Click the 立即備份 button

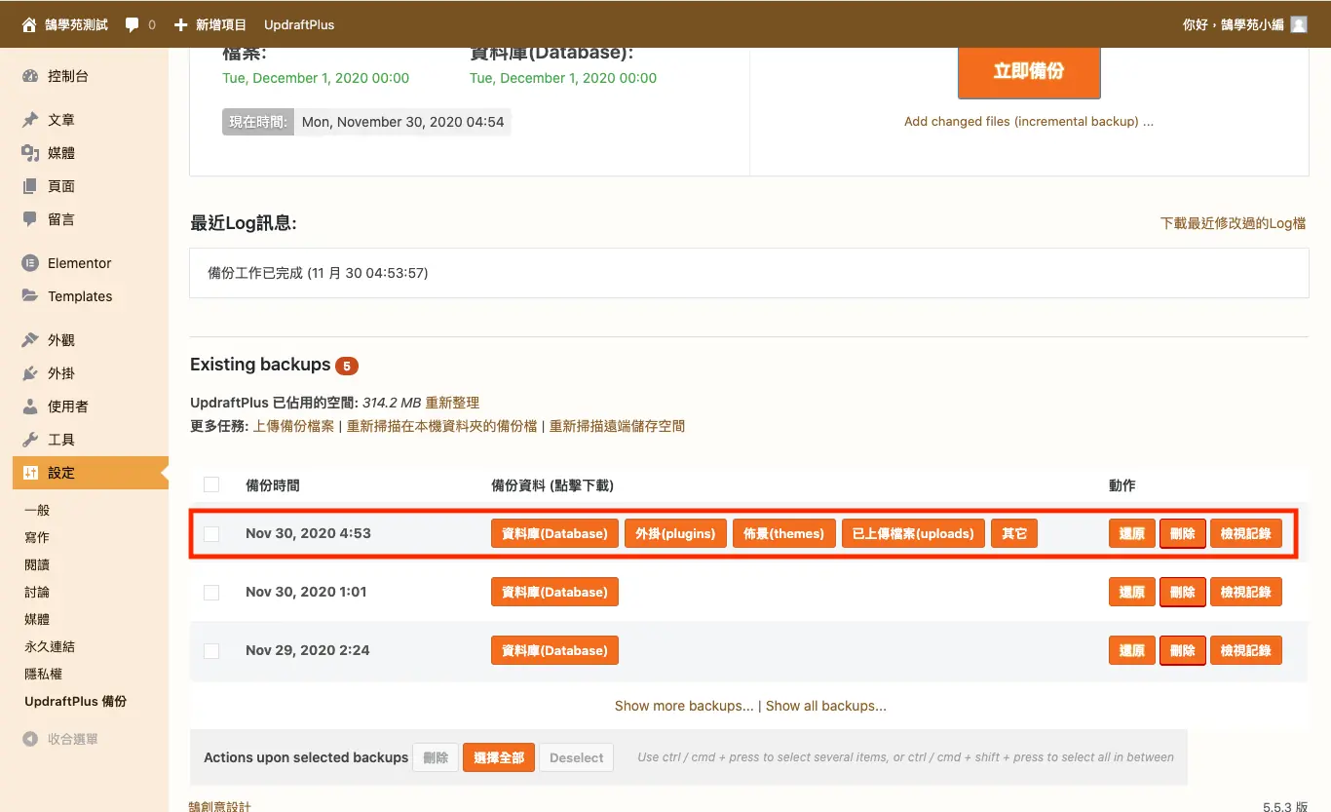(x=1029, y=71)
